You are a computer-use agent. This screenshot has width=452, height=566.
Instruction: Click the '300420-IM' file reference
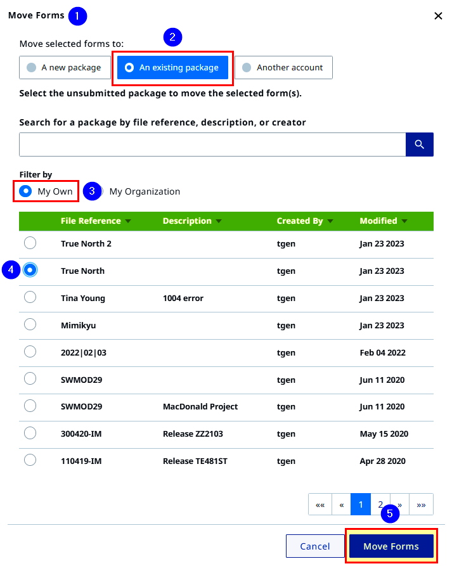81,434
